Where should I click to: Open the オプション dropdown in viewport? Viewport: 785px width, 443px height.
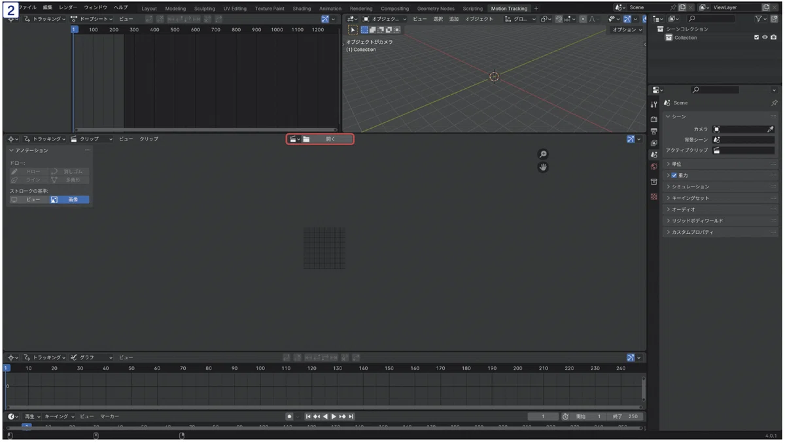pos(627,29)
